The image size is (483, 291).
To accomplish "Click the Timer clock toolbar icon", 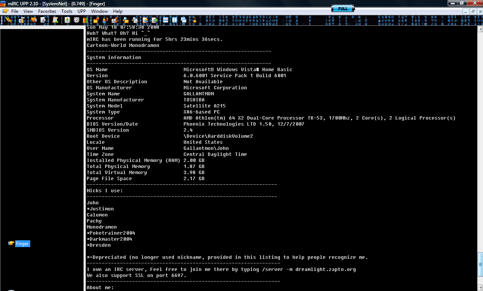I will click(76, 20).
